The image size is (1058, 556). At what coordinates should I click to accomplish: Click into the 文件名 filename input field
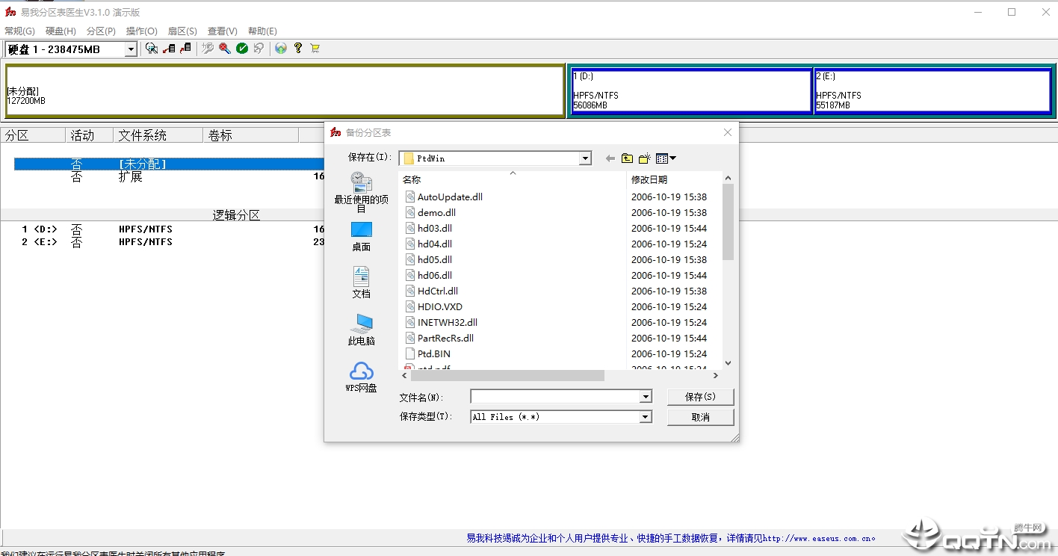554,397
